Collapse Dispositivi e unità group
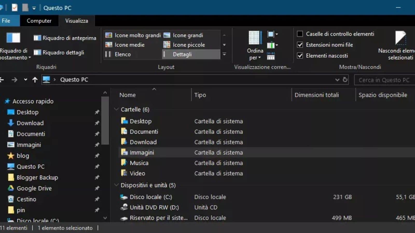 coord(116,185)
